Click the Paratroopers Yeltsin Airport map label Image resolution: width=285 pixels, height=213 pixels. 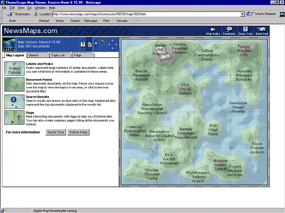coord(198,177)
